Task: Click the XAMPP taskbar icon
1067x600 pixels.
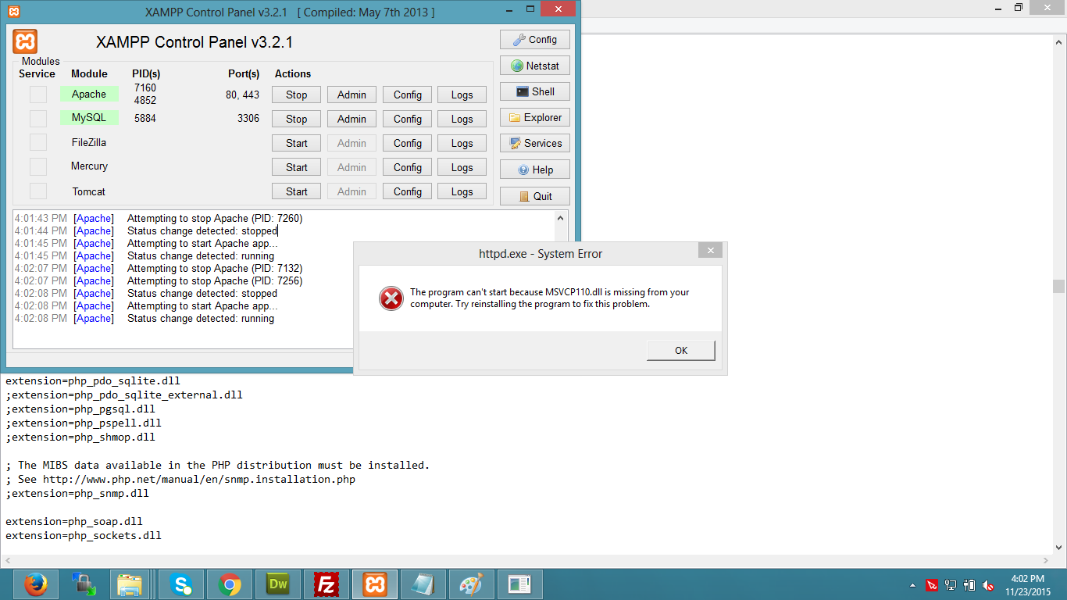Action: coord(375,584)
